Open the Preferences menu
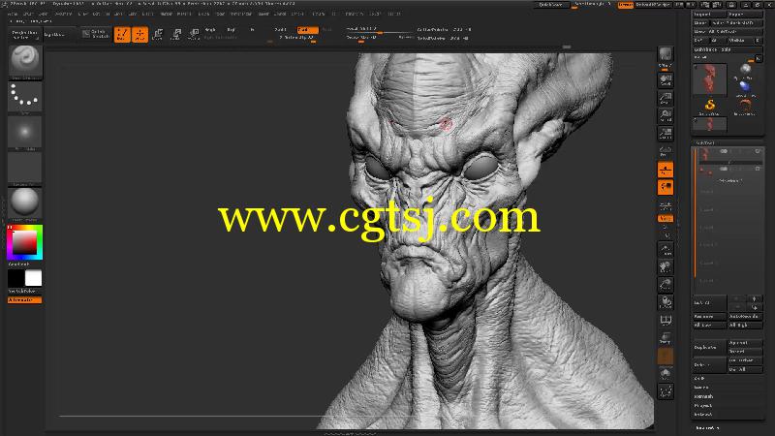This screenshot has height=436, width=775. coord(240,14)
